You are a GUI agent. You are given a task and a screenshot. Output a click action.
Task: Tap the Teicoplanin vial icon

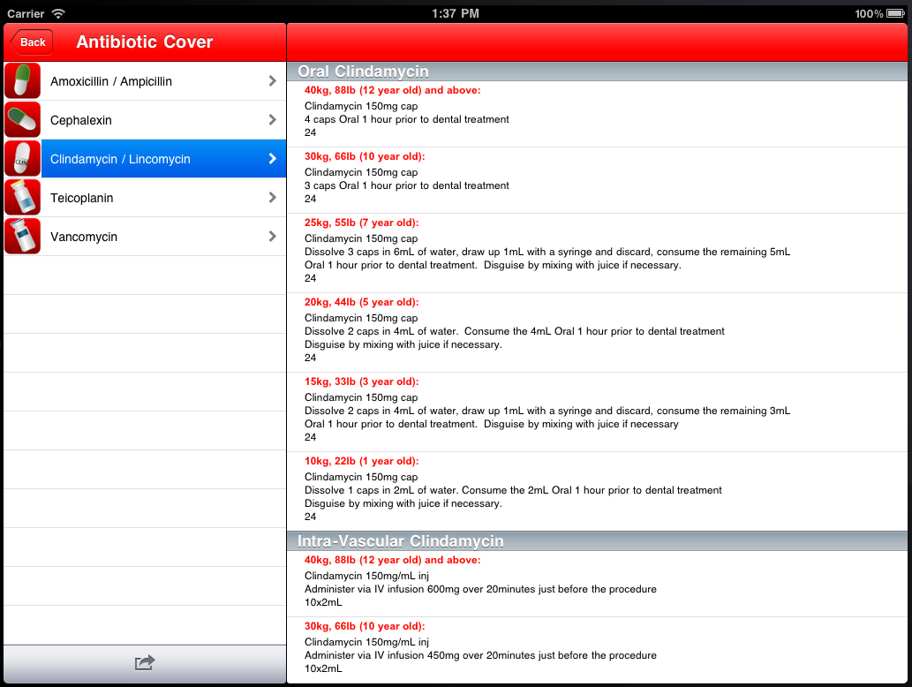23,198
